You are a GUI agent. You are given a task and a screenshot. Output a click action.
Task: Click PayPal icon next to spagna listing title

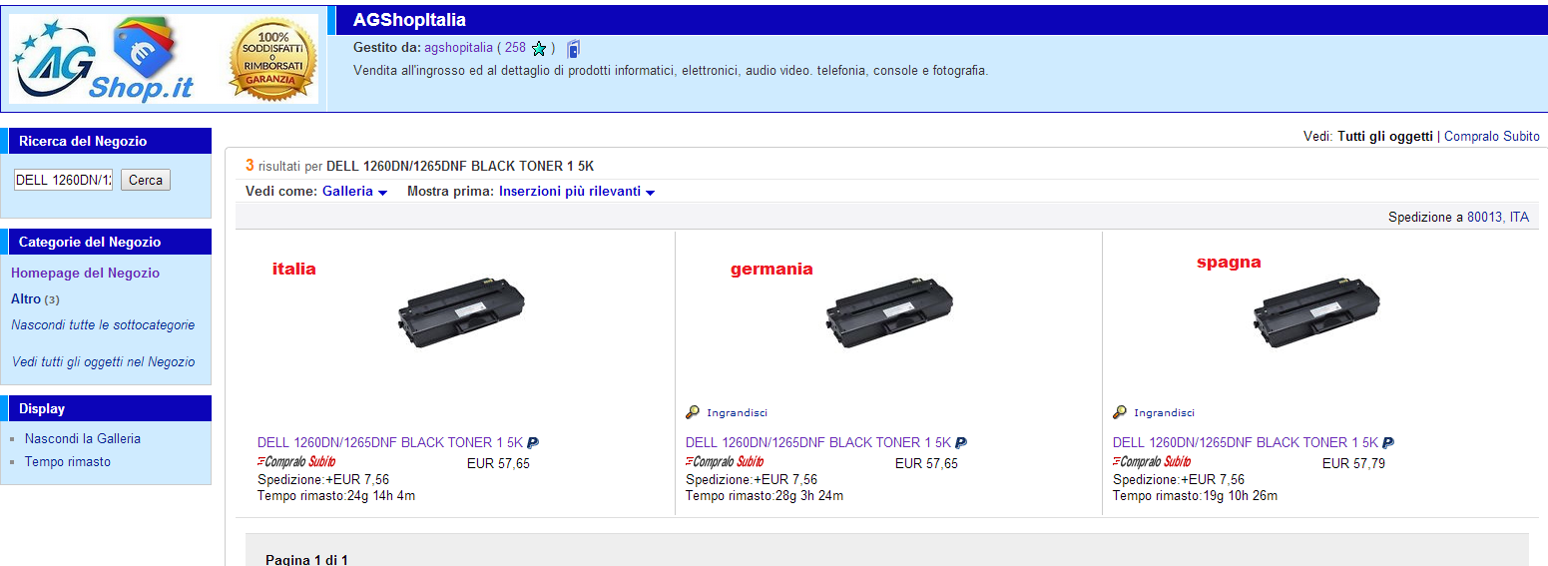tap(1388, 442)
